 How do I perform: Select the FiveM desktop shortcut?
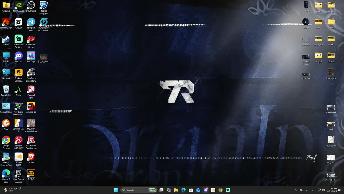[19, 91]
